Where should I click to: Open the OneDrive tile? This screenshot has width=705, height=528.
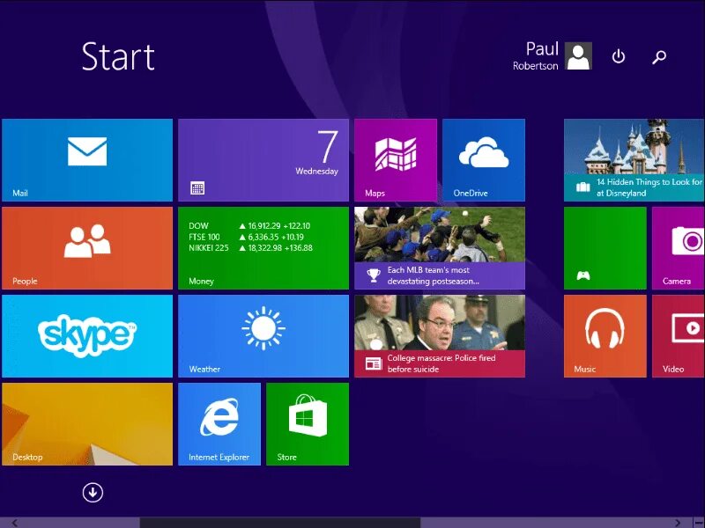point(484,160)
